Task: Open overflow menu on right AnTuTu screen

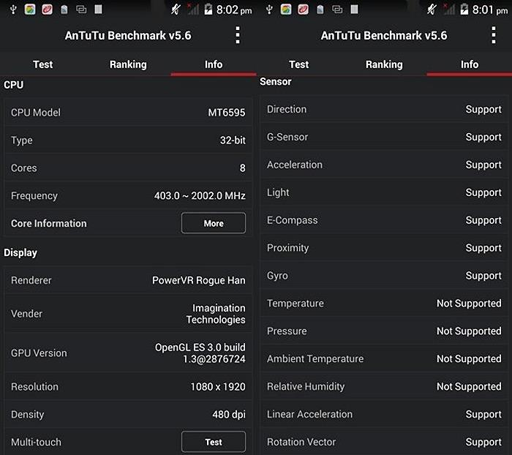Action: click(494, 35)
